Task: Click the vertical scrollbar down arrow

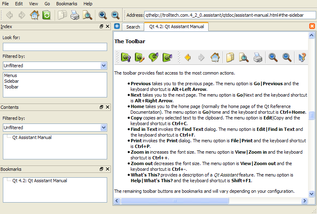Action: coord(311,194)
